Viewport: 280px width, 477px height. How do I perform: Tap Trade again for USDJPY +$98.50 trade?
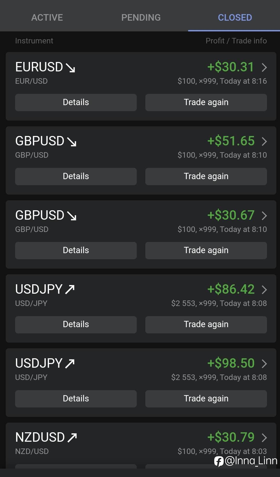[x=206, y=399]
